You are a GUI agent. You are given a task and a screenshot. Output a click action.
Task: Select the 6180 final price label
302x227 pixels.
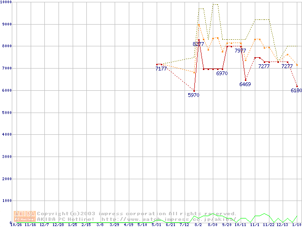(296, 90)
